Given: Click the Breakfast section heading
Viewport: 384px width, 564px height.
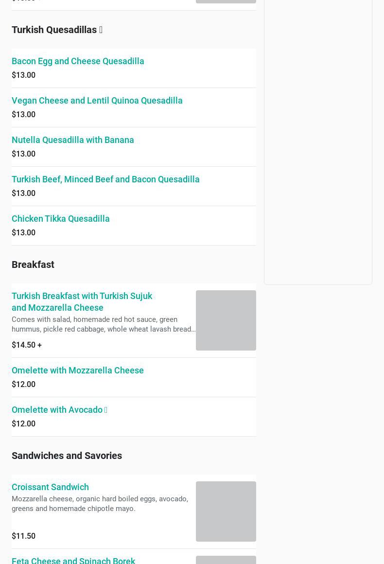Looking at the screenshot, I should click(33, 264).
